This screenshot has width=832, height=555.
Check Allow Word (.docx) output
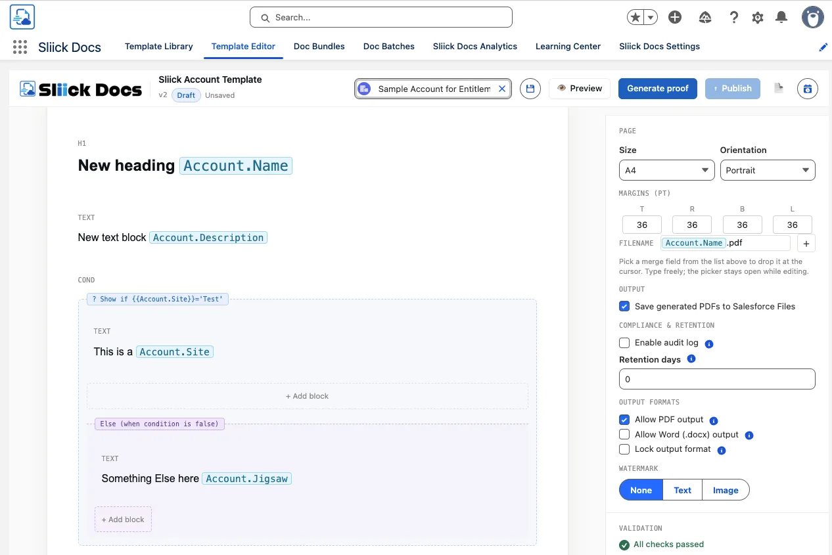pos(624,435)
